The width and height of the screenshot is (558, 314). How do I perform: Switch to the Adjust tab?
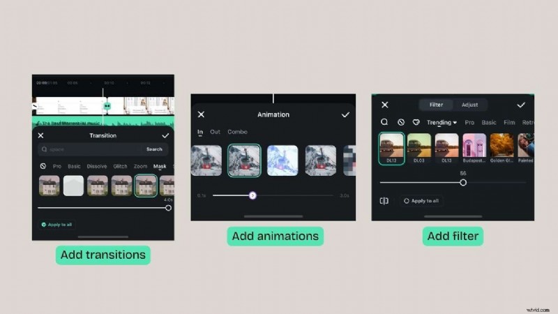(469, 105)
